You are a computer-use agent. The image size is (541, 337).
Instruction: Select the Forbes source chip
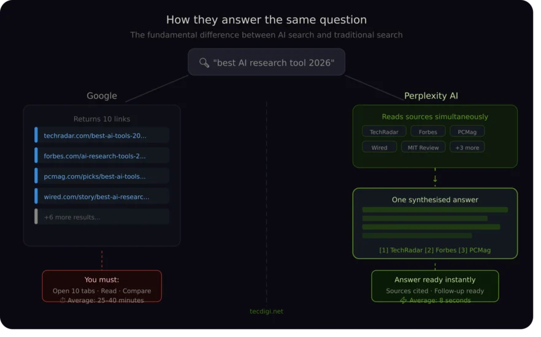(428, 132)
